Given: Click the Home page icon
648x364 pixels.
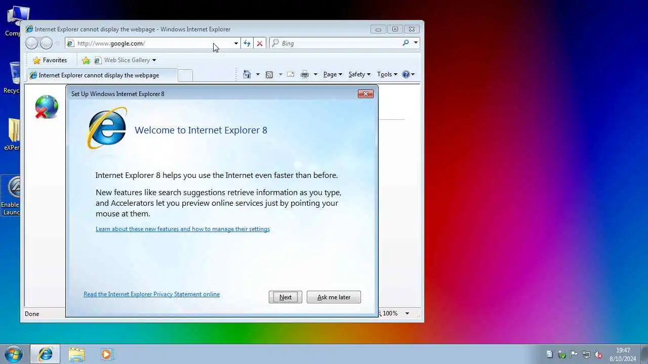Looking at the screenshot, I should click(x=247, y=74).
